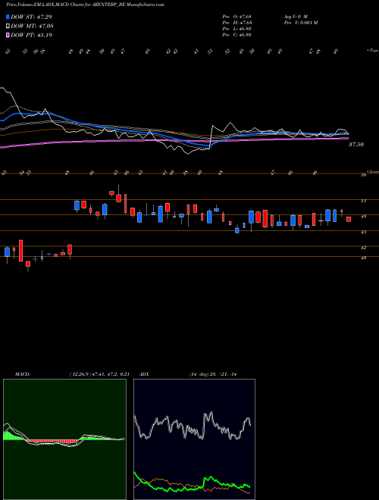Open the ADX indicator panel
This screenshot has width=379, height=500.
click(x=194, y=439)
